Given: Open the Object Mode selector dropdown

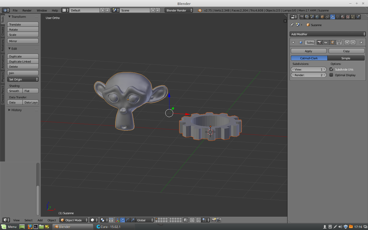Looking at the screenshot, I should click(74, 220).
